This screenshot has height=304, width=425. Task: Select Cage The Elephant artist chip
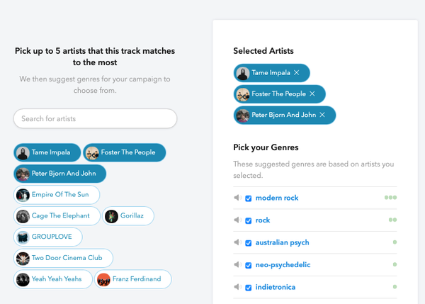tap(54, 216)
